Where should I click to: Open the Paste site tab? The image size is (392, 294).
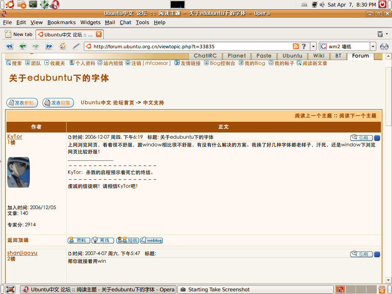pyautogui.click(x=264, y=56)
